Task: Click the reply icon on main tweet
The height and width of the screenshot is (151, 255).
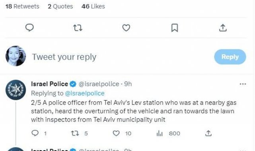Action: (x=29, y=27)
